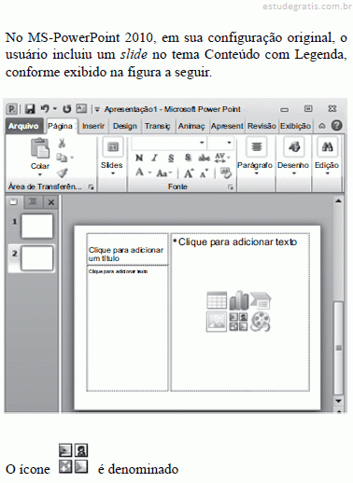Screen dimensions: 353x483
Task: Click the Format Painter brush icon
Action: click(63, 172)
